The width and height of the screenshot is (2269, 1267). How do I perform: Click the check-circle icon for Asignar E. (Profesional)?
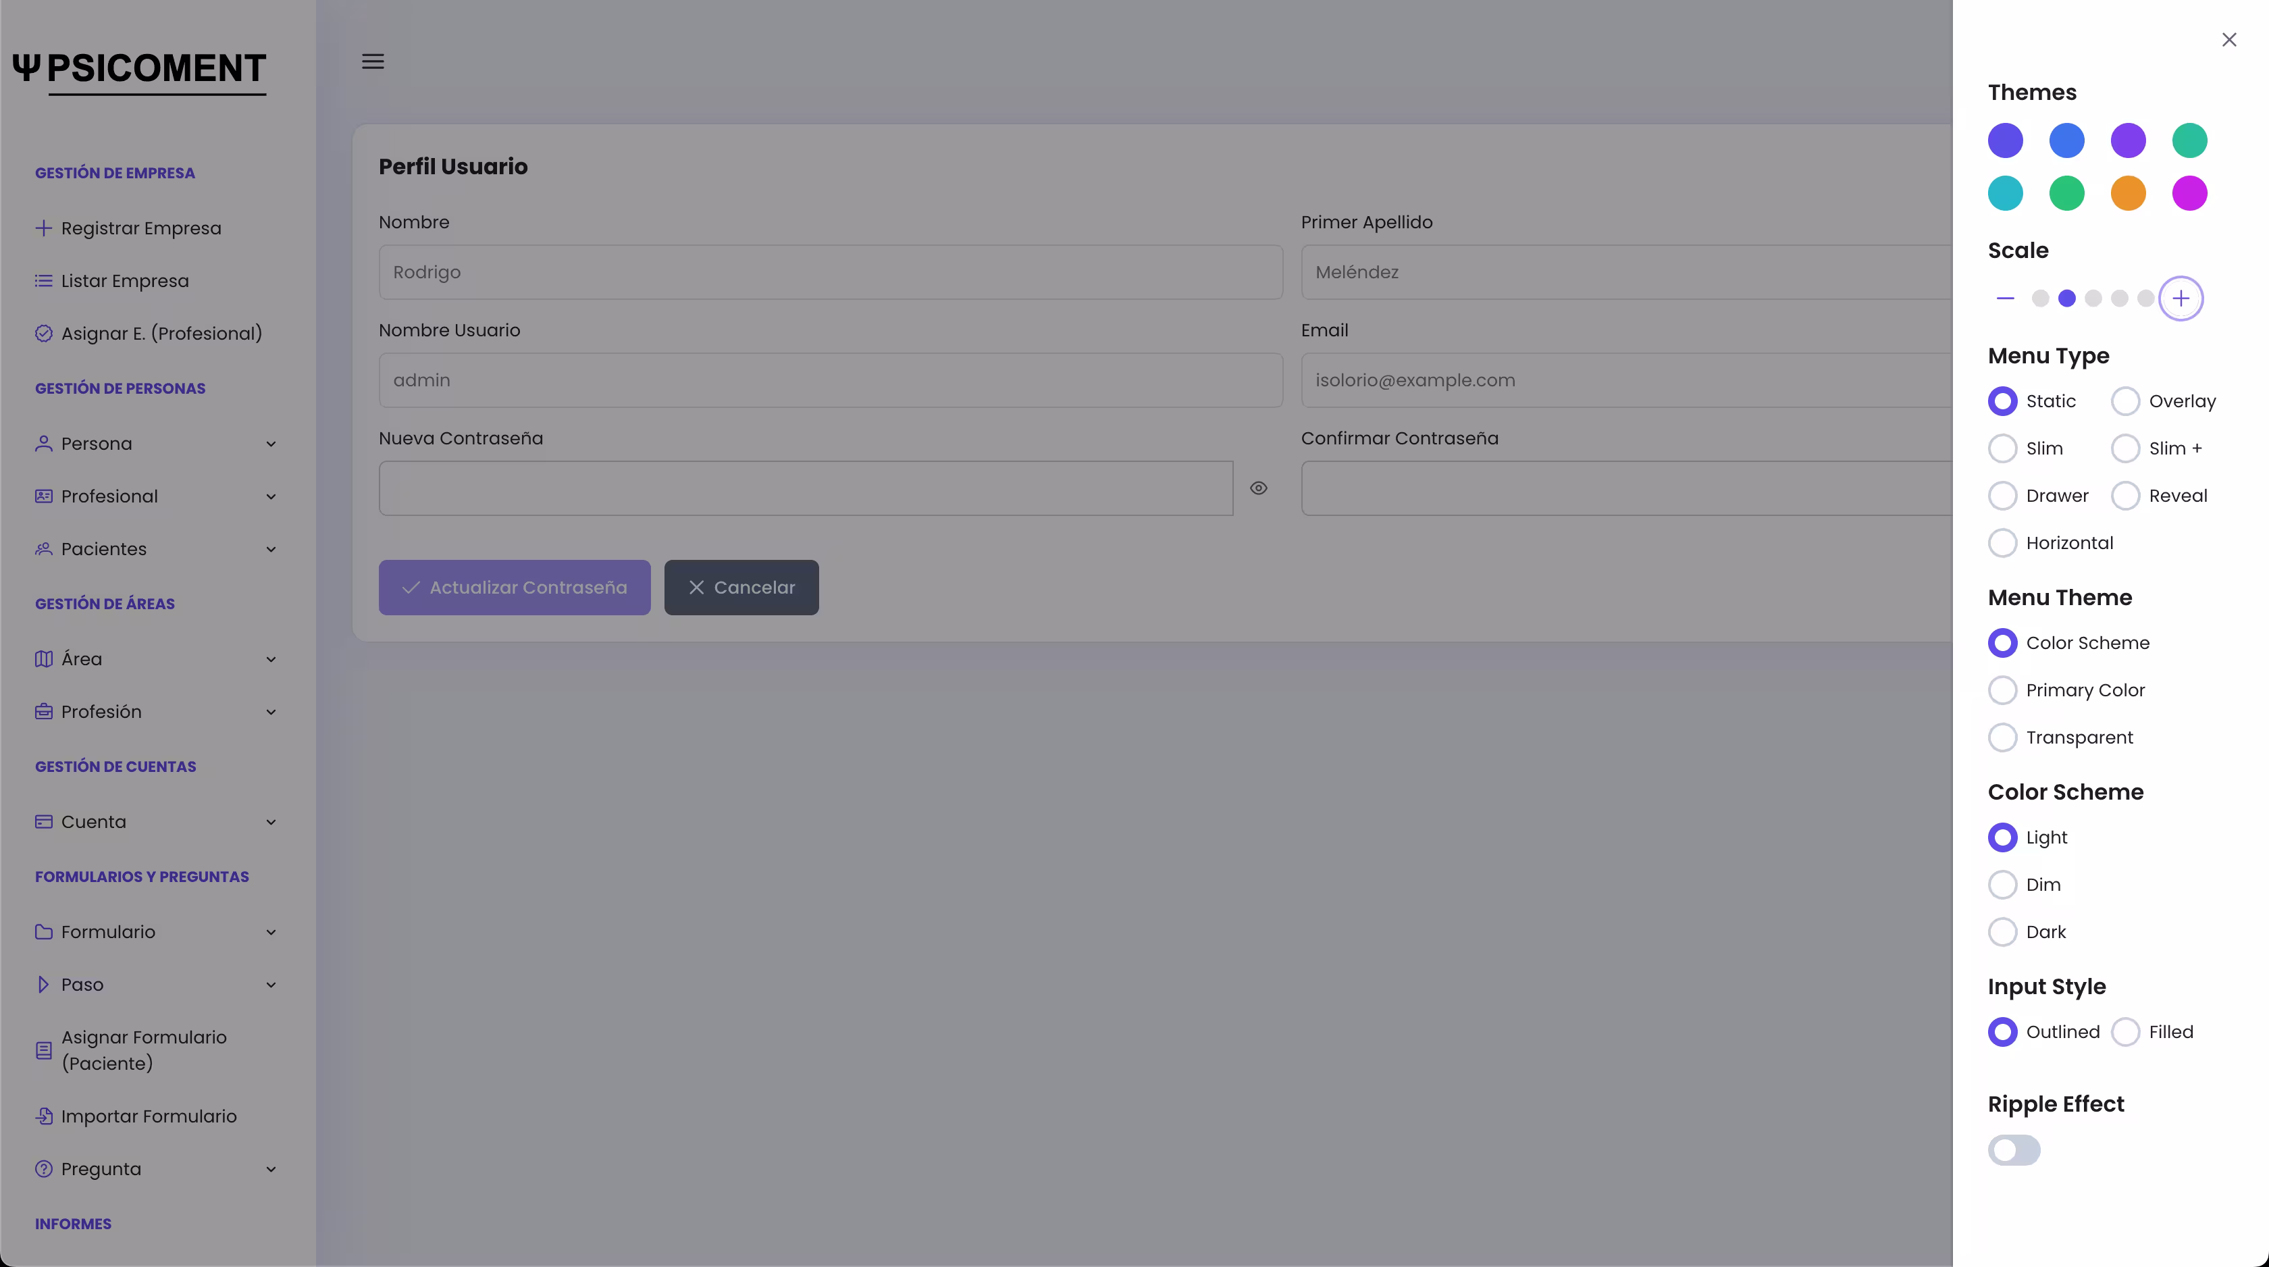(43, 334)
